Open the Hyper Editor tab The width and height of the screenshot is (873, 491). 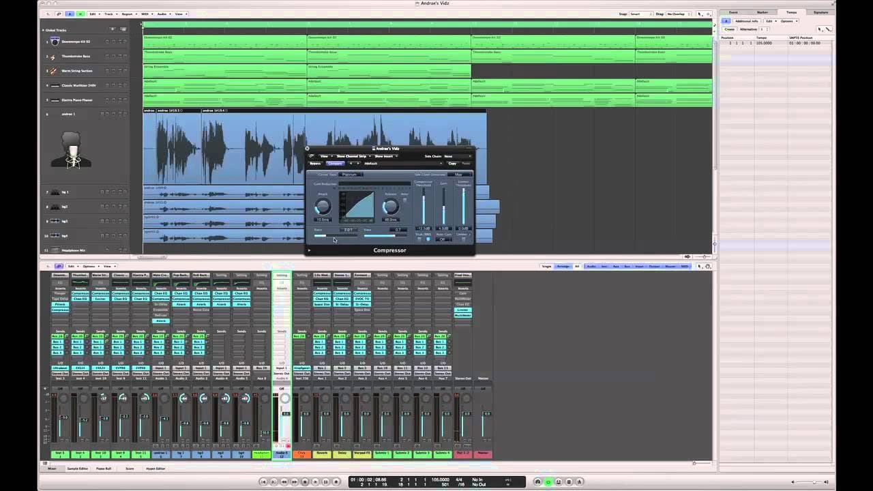coord(156,468)
